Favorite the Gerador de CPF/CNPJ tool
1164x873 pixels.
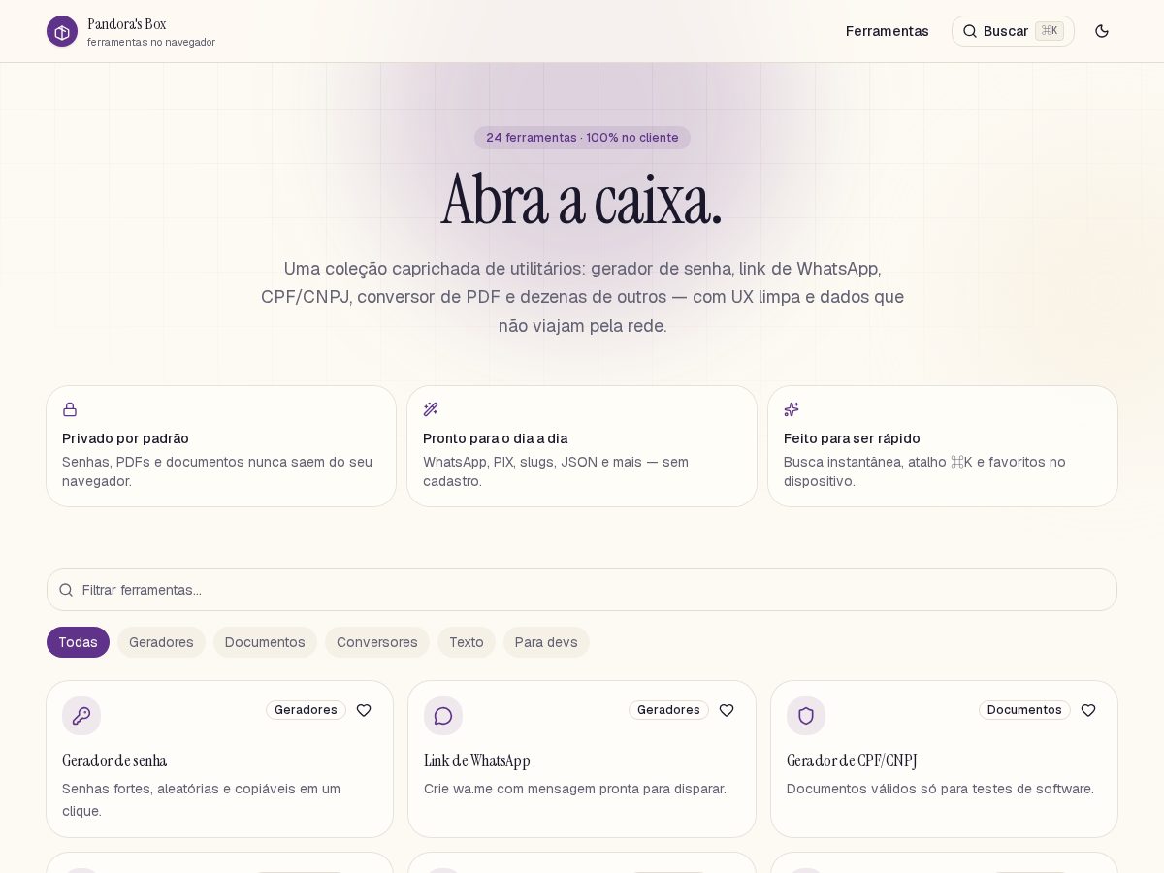(x=1088, y=710)
